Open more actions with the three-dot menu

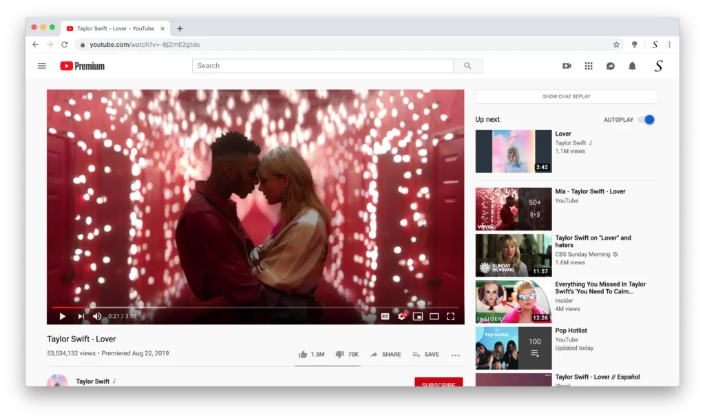click(x=455, y=354)
